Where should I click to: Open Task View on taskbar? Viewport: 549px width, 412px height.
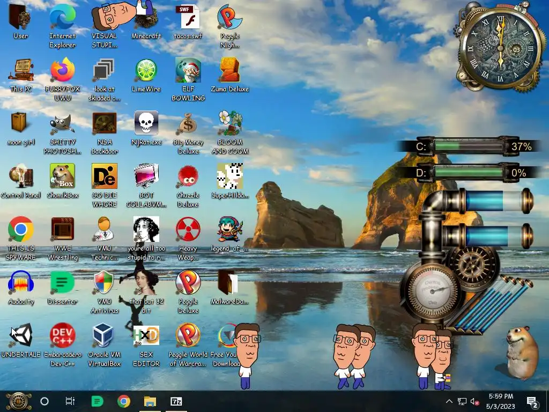pyautogui.click(x=70, y=401)
